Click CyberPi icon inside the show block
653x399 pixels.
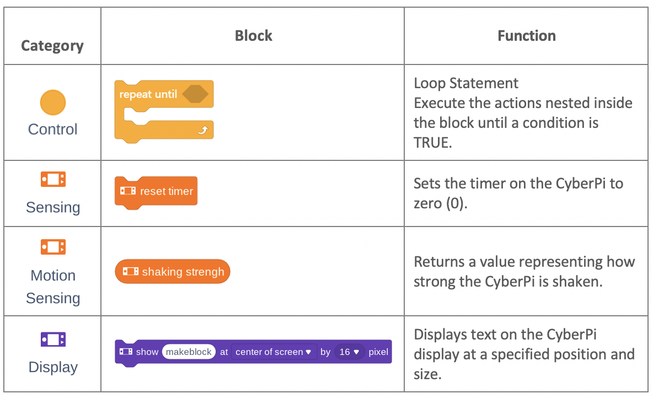[x=126, y=352]
